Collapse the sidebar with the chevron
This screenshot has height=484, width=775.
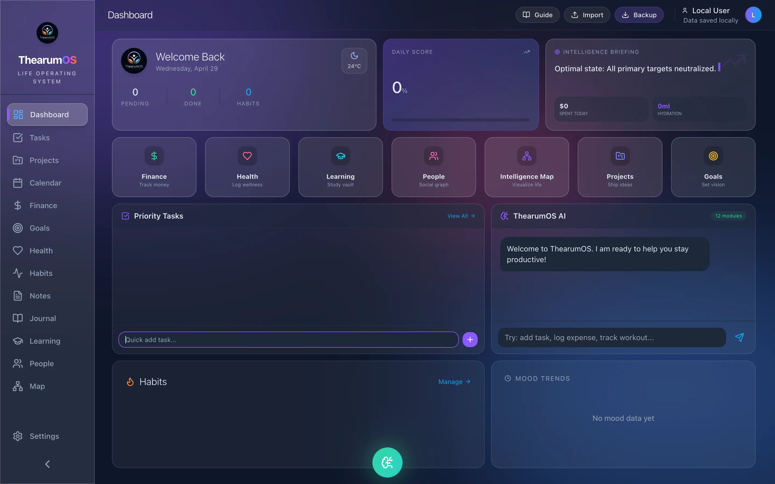click(x=47, y=464)
